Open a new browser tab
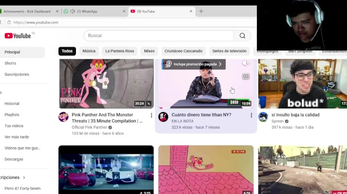Viewport: 347px width, 194px height. coord(201,11)
